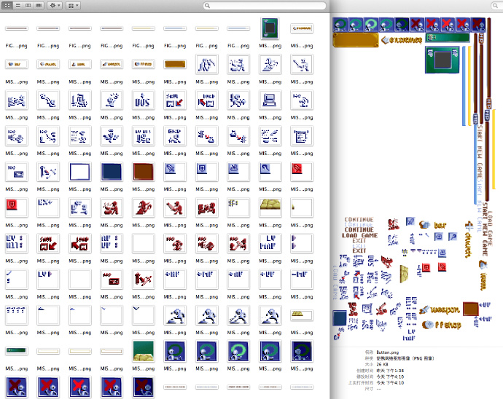Select the darkest green-circle robot thumbnail

click(302, 351)
